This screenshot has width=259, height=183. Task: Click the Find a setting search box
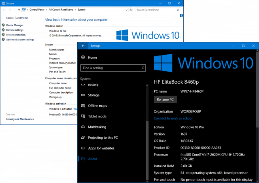click(113, 68)
